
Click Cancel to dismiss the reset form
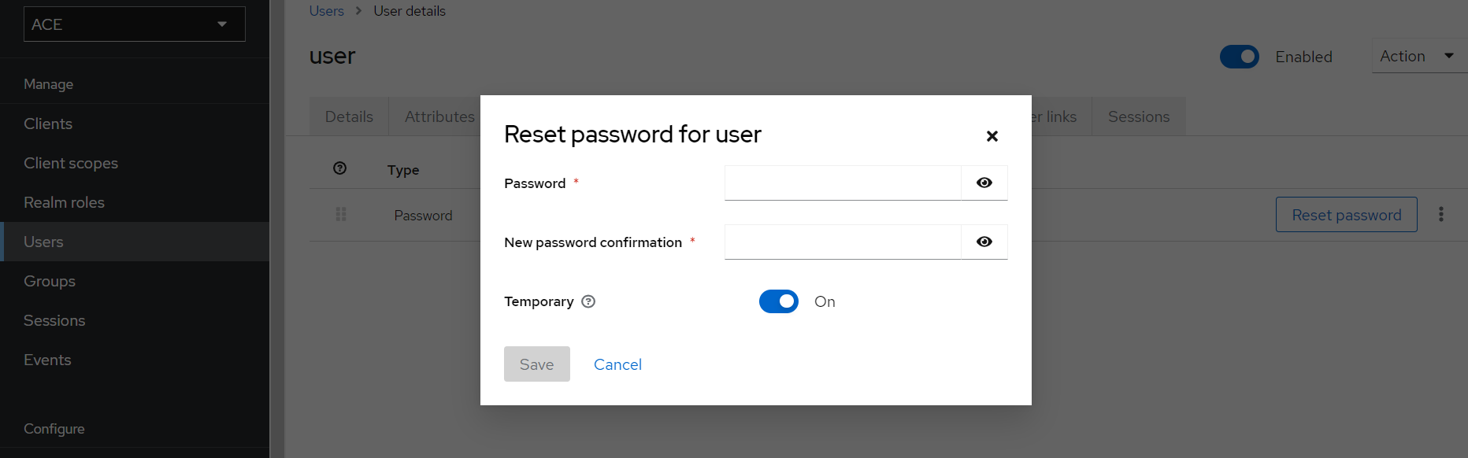click(x=617, y=364)
